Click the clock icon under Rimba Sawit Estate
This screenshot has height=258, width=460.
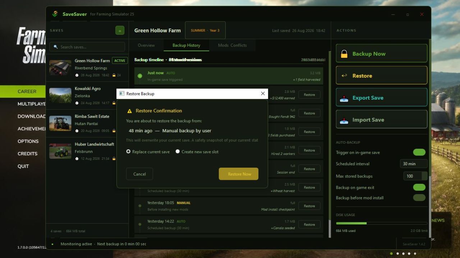click(77, 131)
